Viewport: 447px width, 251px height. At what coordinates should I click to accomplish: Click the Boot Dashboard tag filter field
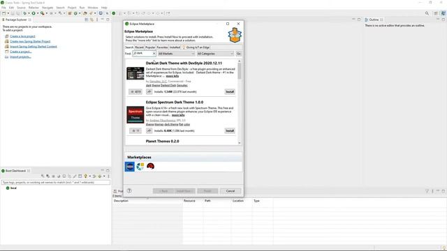click(56, 182)
